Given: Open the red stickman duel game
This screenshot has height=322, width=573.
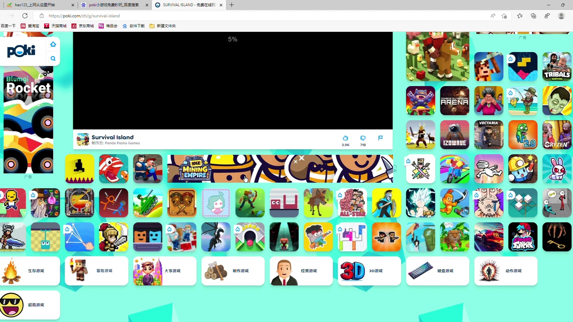Looking at the screenshot, I should (113, 203).
